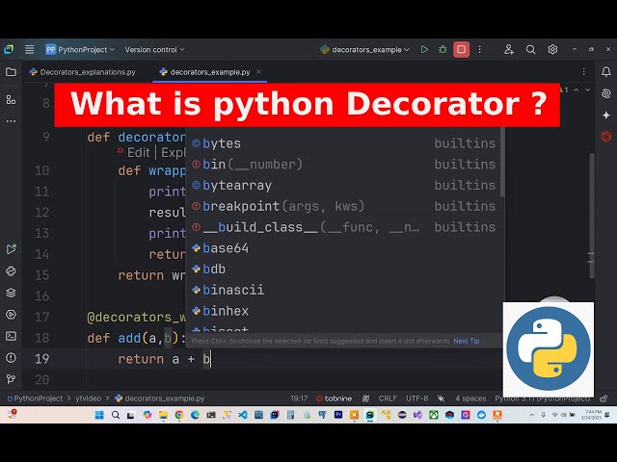Select base64 module suggestion
The image size is (617, 462).
point(343,248)
